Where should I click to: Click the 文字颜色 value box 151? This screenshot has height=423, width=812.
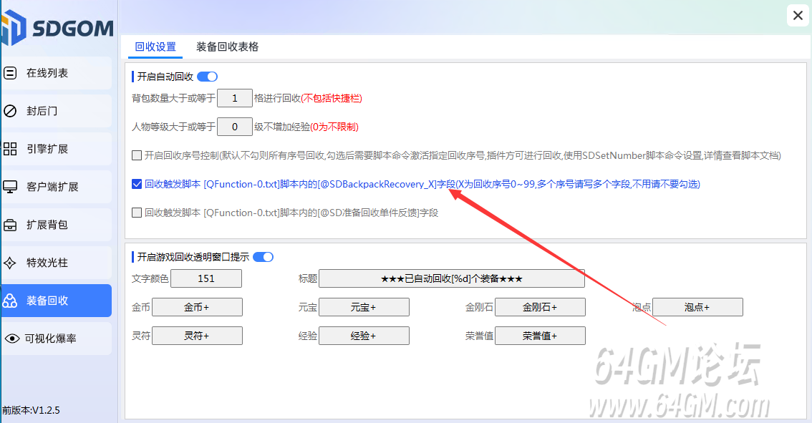[206, 278]
